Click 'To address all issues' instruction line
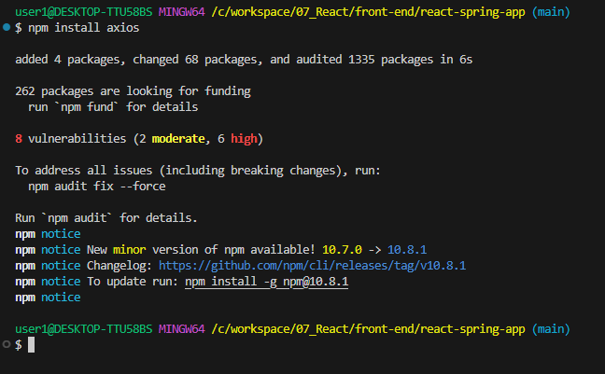 click(x=198, y=171)
